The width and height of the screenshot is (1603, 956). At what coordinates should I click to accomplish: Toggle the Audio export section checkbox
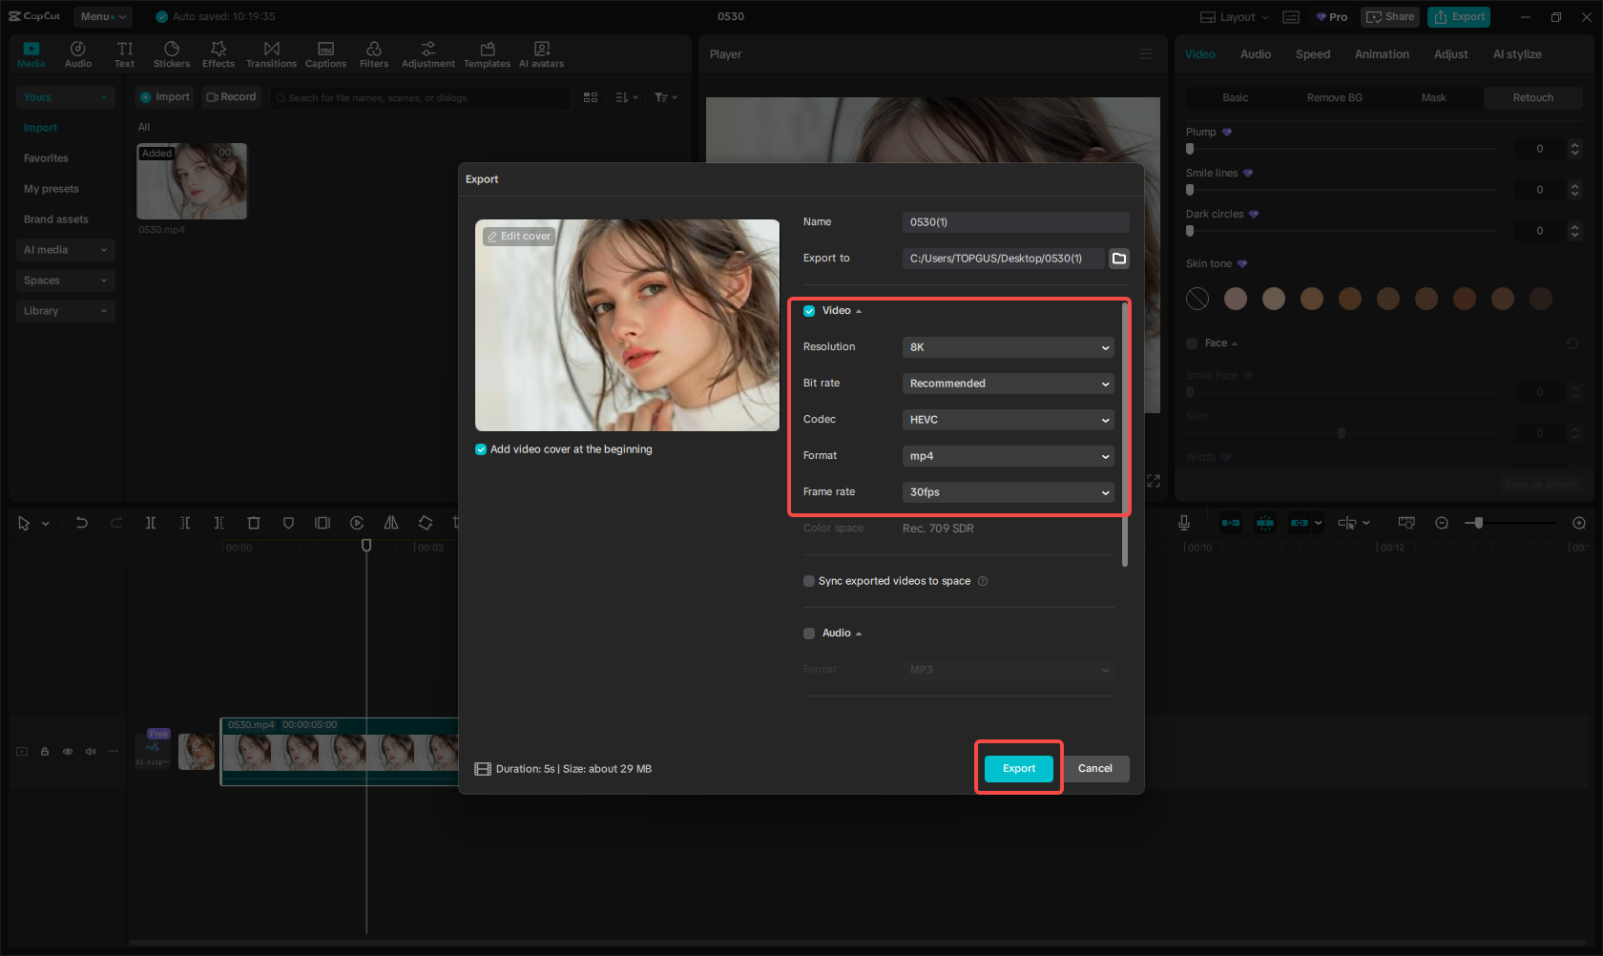(x=808, y=633)
